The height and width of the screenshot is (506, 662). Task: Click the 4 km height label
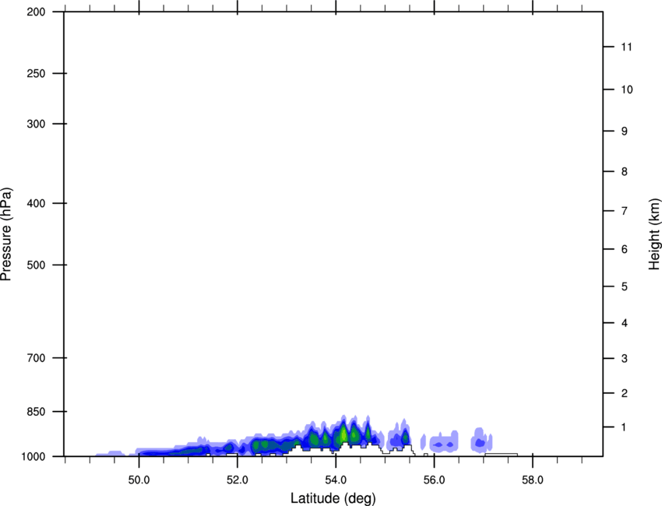(625, 323)
